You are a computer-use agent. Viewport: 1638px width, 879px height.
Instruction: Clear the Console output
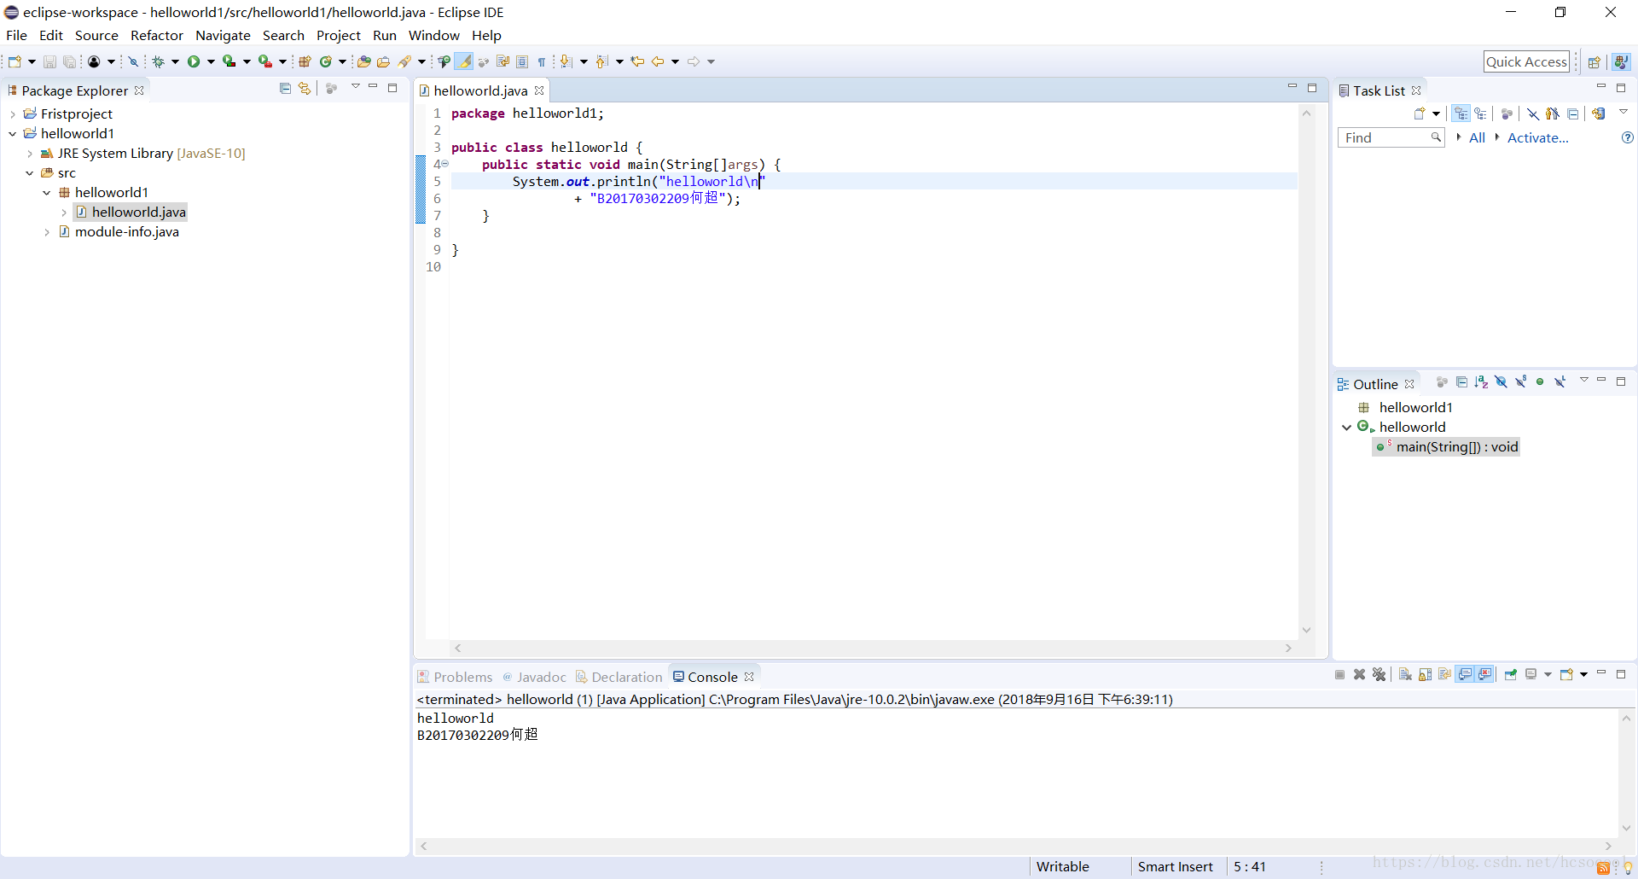tap(1405, 675)
